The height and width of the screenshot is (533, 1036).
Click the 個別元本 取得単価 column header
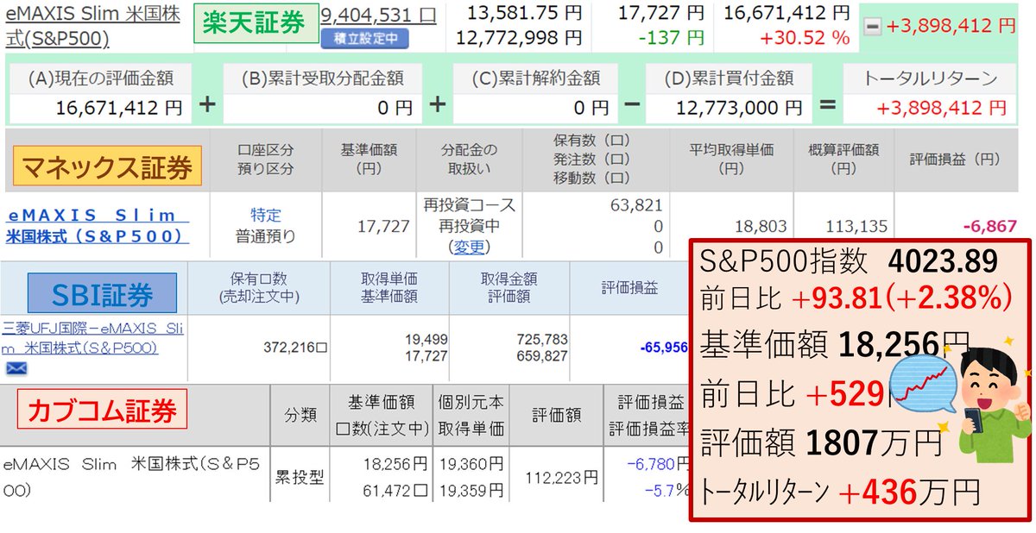pyautogui.click(x=472, y=416)
